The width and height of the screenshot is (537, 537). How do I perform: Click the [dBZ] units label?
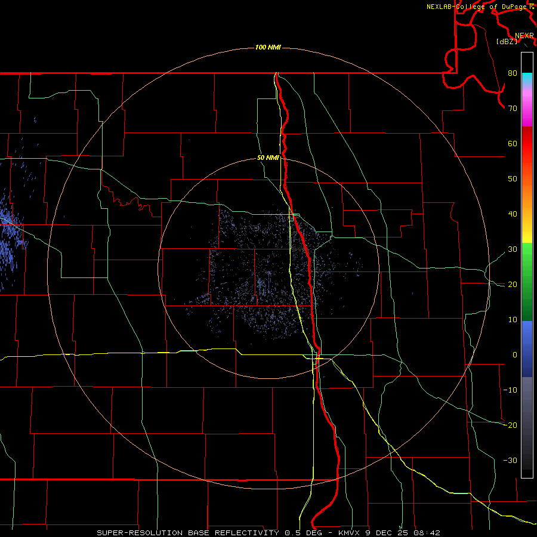click(x=507, y=42)
